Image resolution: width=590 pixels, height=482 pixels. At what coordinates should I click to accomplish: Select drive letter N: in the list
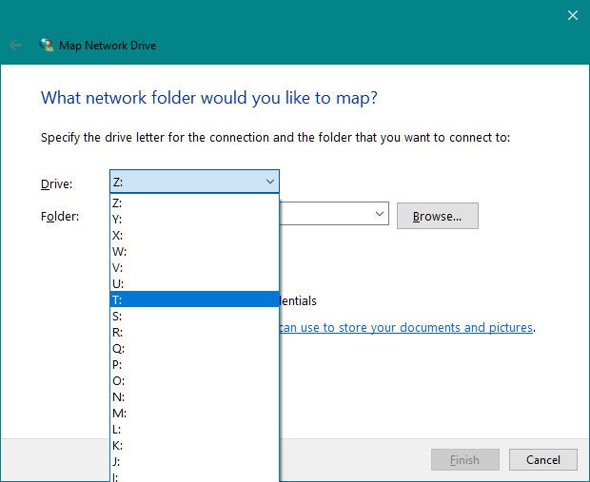coord(194,396)
